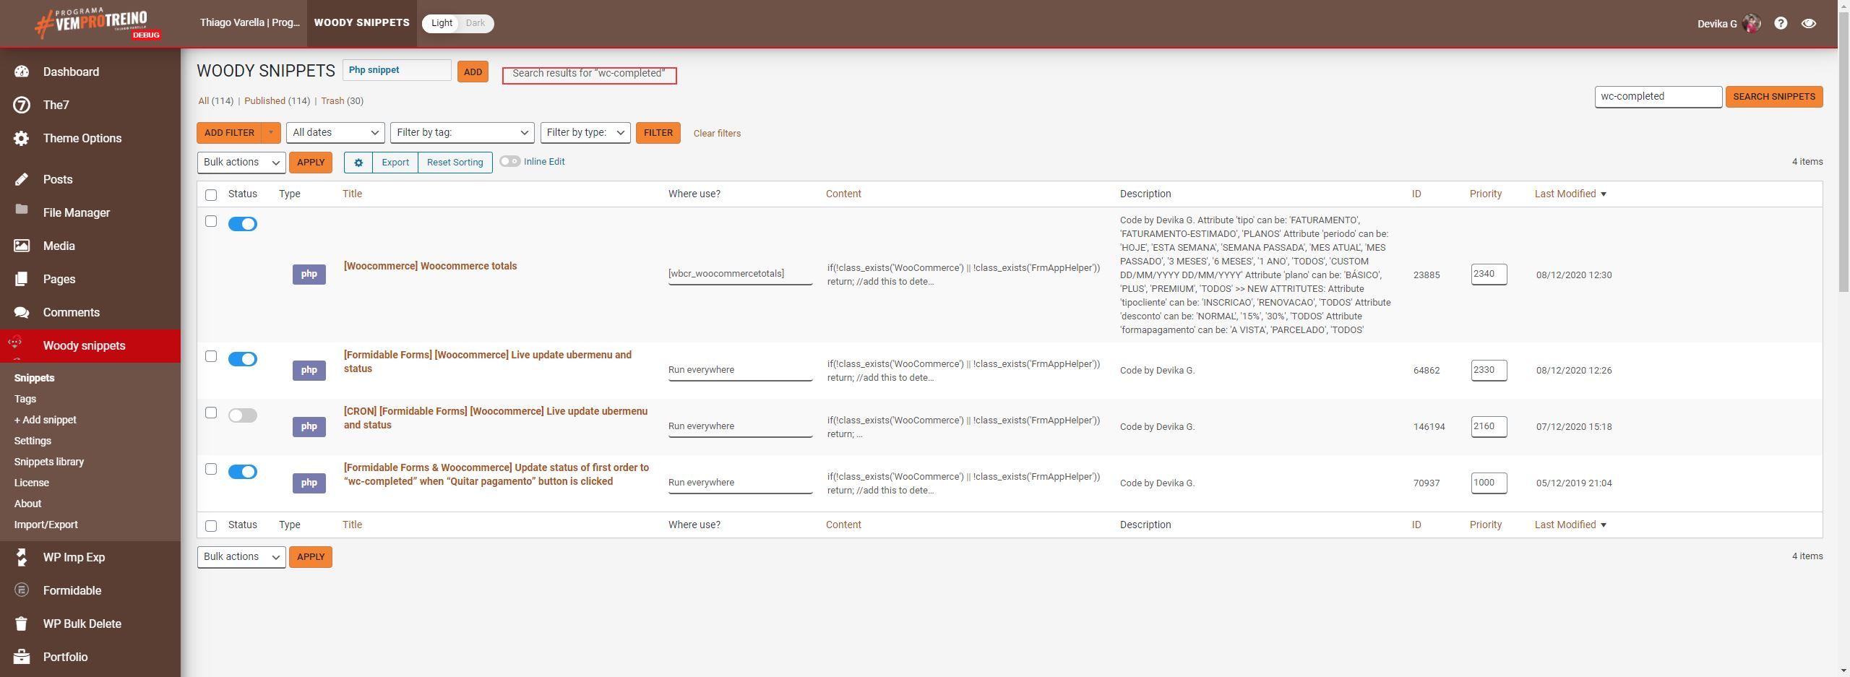Click the The7 theme icon
Screen dimensions: 1850x677
[x=22, y=105]
